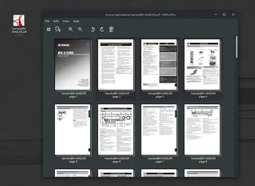The width and height of the screenshot is (255, 186).
Task: Select the page 4 thumbnail
Action: click(x=202, y=64)
